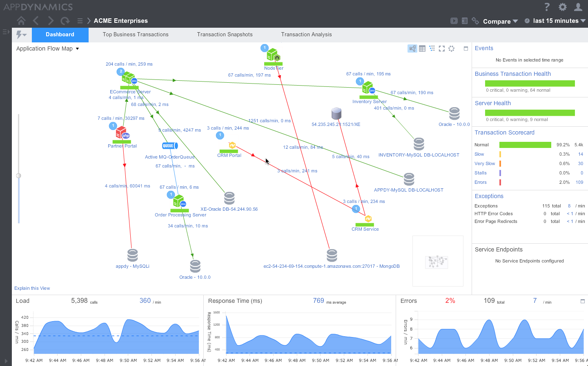Click the Explain this View link
This screenshot has width=588, height=366.
[32, 288]
